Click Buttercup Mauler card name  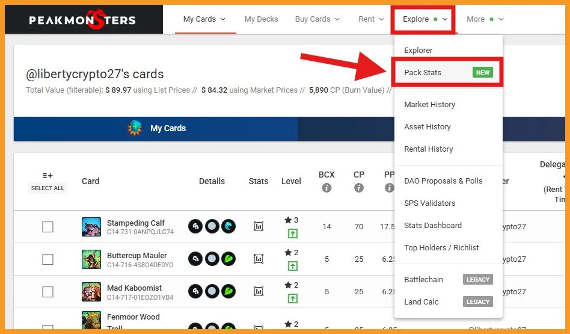point(136,255)
